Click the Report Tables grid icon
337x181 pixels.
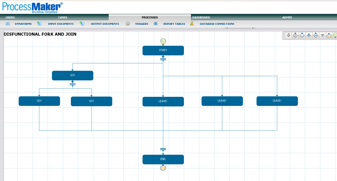(x=156, y=24)
